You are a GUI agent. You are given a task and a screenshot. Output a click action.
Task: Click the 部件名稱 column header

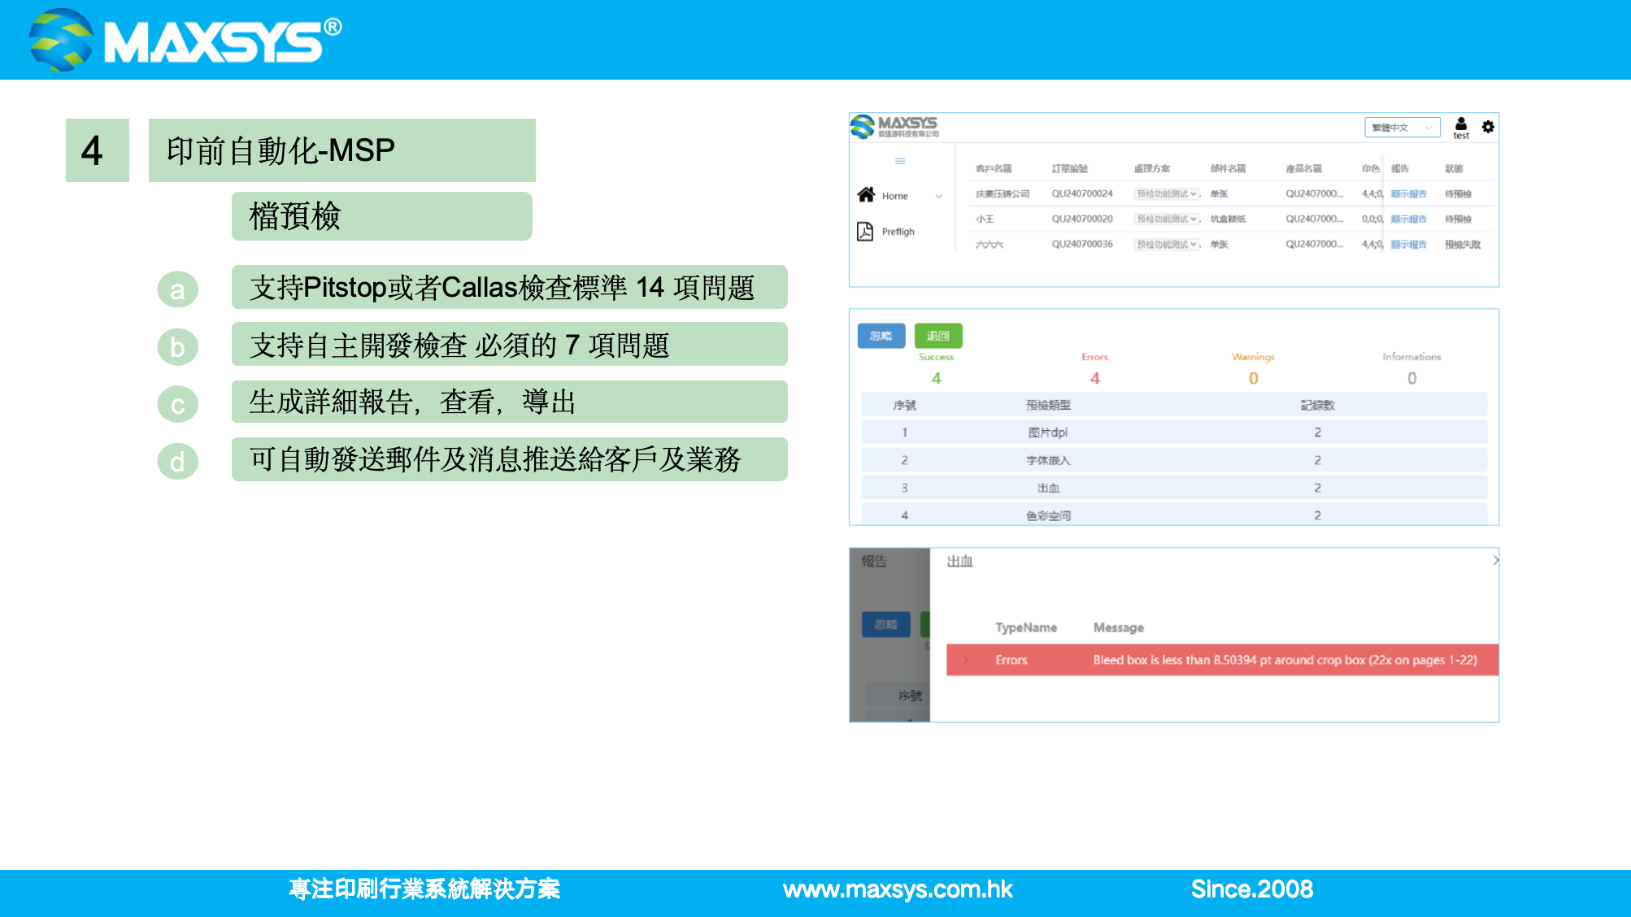(1228, 169)
